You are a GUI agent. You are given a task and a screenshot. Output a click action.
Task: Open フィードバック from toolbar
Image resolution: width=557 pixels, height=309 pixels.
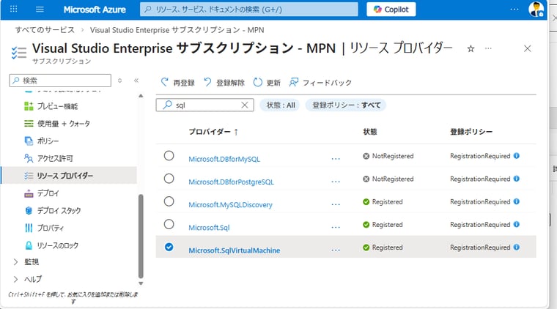(x=320, y=83)
